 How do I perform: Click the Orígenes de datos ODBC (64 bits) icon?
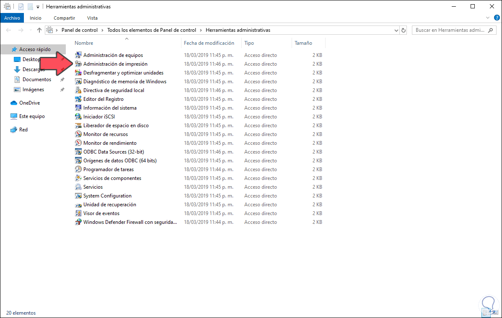click(x=78, y=161)
